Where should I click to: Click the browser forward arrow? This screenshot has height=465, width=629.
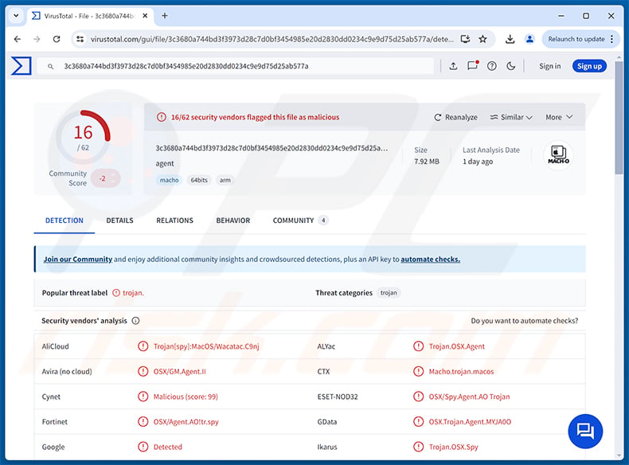pyautogui.click(x=37, y=39)
